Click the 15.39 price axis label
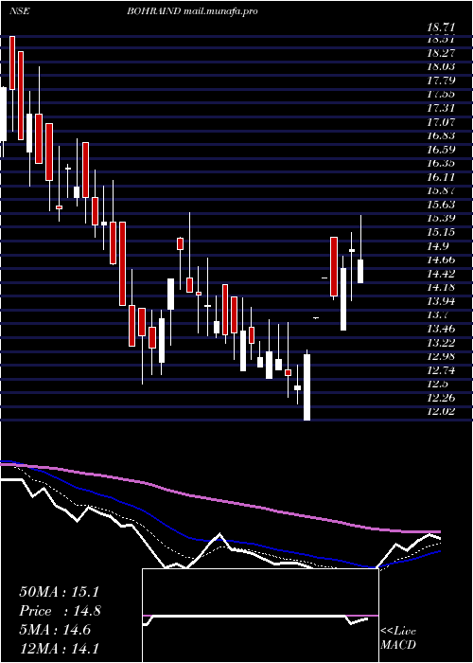Screen dimensions: 473x663 tap(441, 218)
